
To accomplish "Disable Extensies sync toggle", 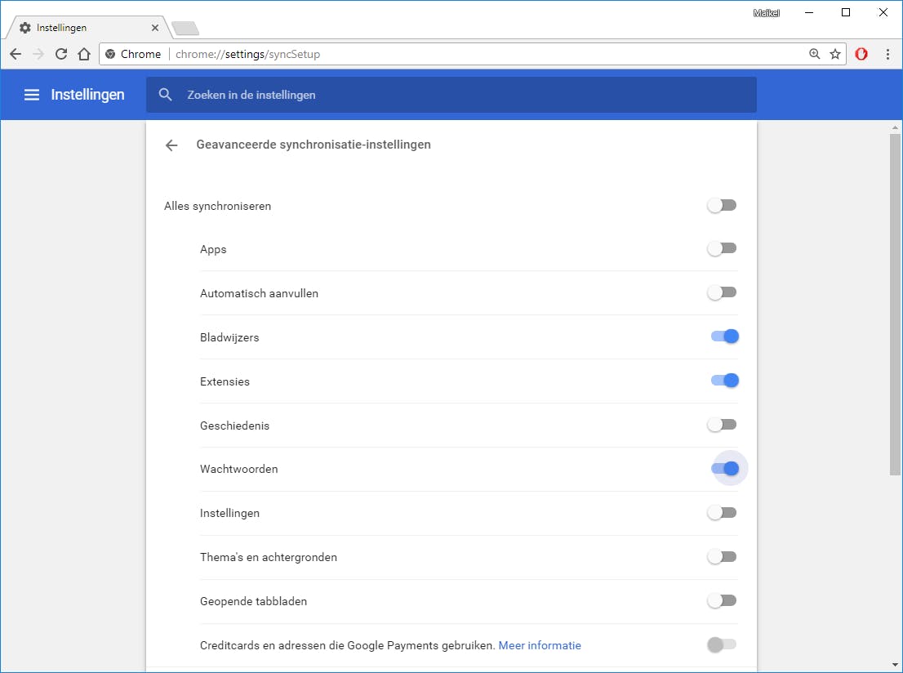I will (x=724, y=381).
